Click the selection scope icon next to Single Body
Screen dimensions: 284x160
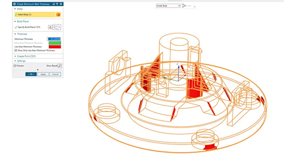click(184, 6)
